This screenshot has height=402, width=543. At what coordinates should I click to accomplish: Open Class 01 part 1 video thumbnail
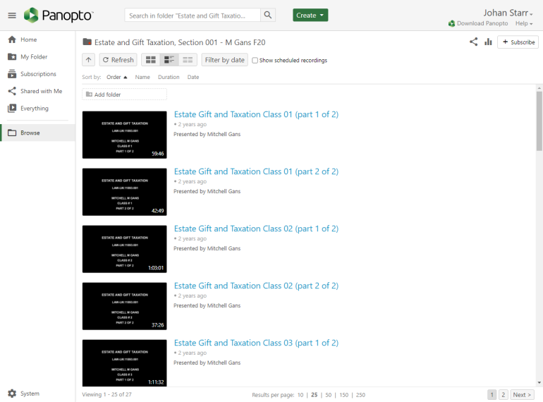pyautogui.click(x=124, y=135)
